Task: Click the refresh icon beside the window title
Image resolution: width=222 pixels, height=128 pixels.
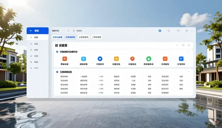Action: [x=68, y=31]
